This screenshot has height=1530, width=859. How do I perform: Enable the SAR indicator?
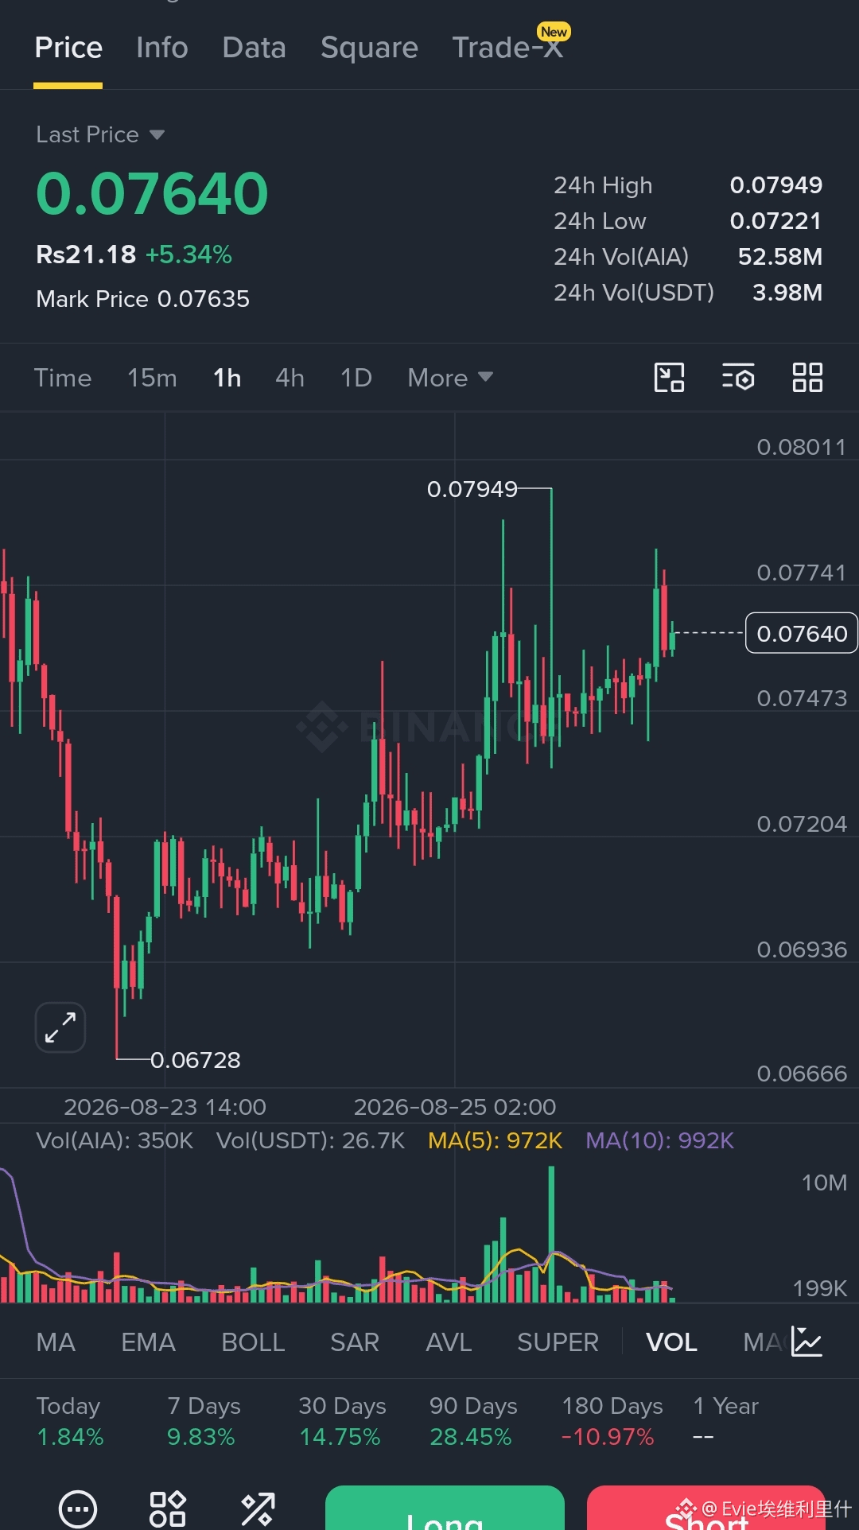(x=355, y=1342)
